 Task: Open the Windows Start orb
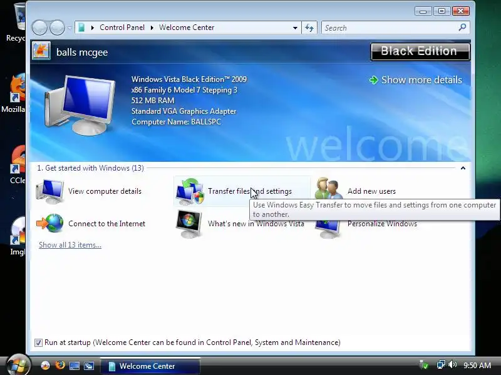[18, 365]
